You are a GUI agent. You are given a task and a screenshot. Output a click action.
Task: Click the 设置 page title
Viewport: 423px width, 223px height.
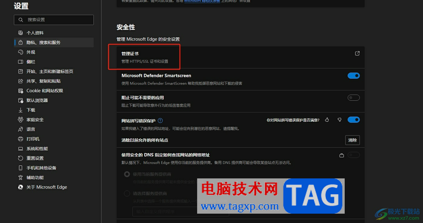21,6
